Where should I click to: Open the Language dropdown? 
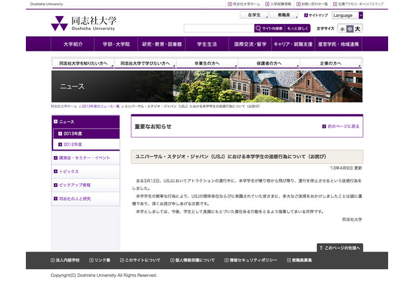point(347,15)
